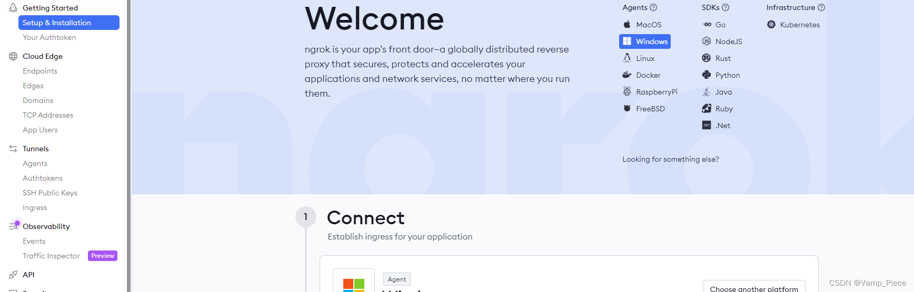The image size is (914, 292).
Task: Select the API heading
Action: coord(28,275)
